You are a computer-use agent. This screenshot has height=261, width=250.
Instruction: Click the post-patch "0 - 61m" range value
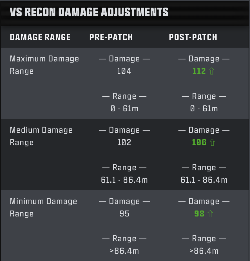pyautogui.click(x=204, y=109)
